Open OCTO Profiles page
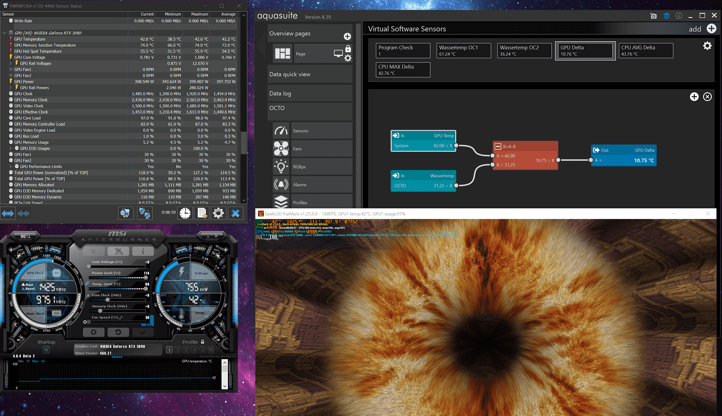The height and width of the screenshot is (416, 722). pyautogui.click(x=311, y=201)
